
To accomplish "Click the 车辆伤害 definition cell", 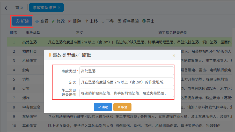I will click(x=79, y=116).
